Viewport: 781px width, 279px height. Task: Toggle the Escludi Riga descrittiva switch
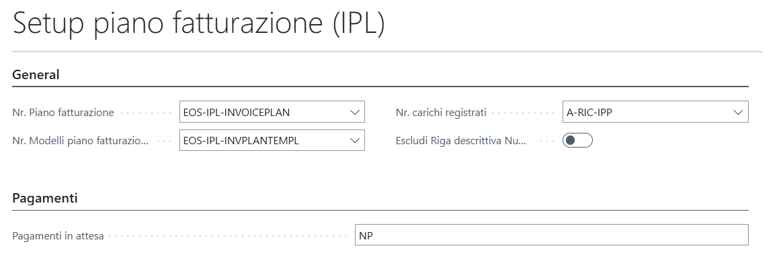[x=577, y=141]
